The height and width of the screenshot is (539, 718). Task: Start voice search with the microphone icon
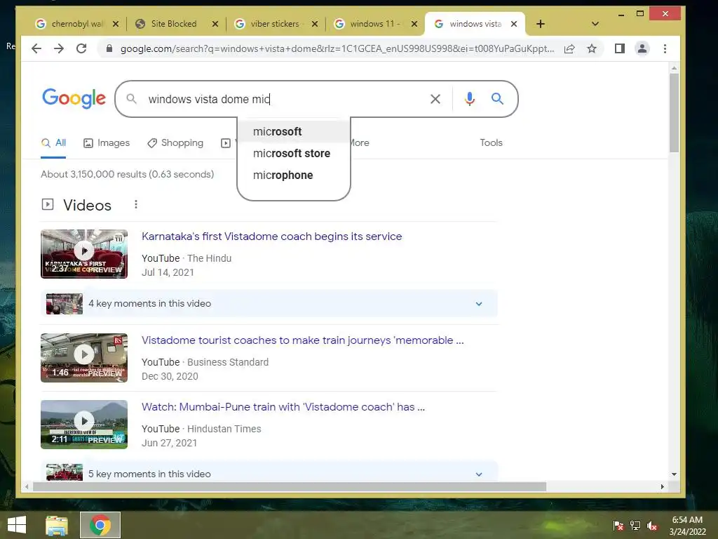(x=469, y=99)
